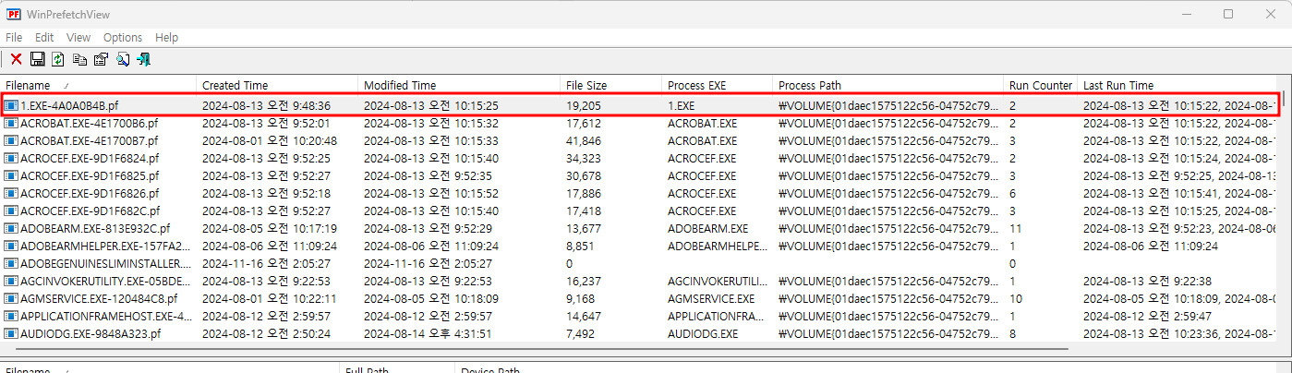Click the file size value 13,677
The width and height of the screenshot is (1292, 373).
click(584, 228)
